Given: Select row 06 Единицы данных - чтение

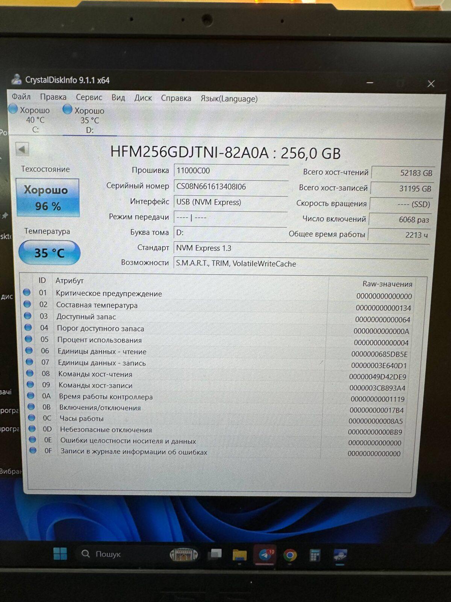Looking at the screenshot, I should 218,352.
